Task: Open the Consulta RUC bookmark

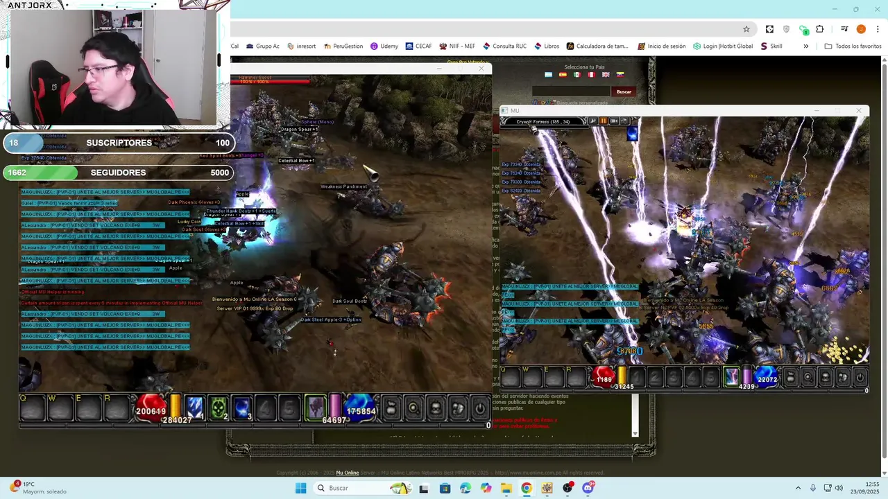Action: click(x=505, y=46)
